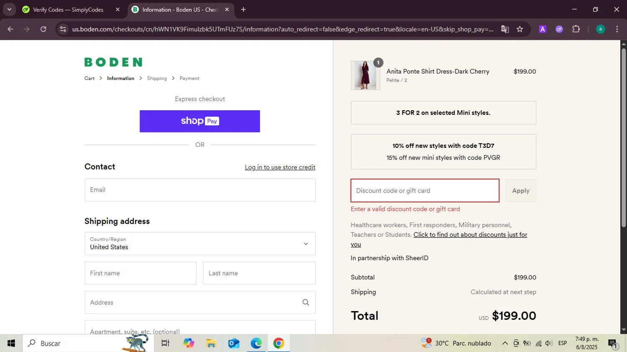Focus the Apartment, suite field

click(200, 328)
